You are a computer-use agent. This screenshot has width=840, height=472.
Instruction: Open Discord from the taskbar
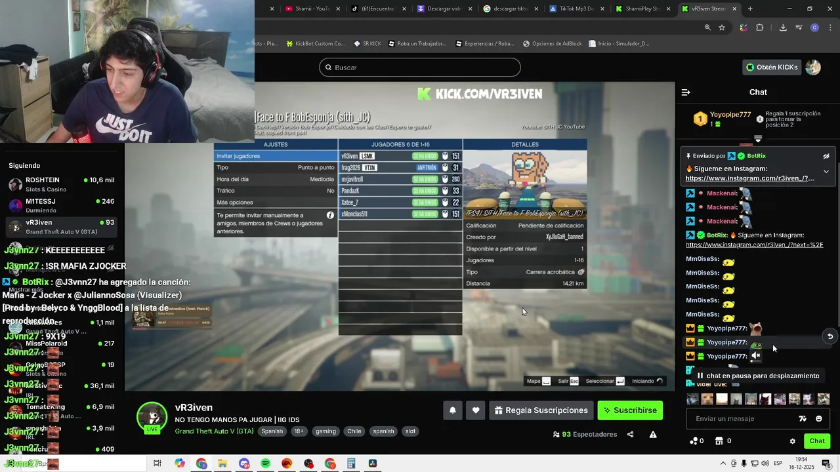tap(244, 463)
